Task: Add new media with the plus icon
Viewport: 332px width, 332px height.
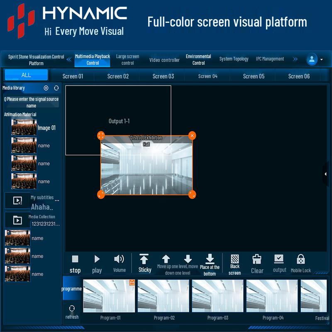Action: point(45,88)
